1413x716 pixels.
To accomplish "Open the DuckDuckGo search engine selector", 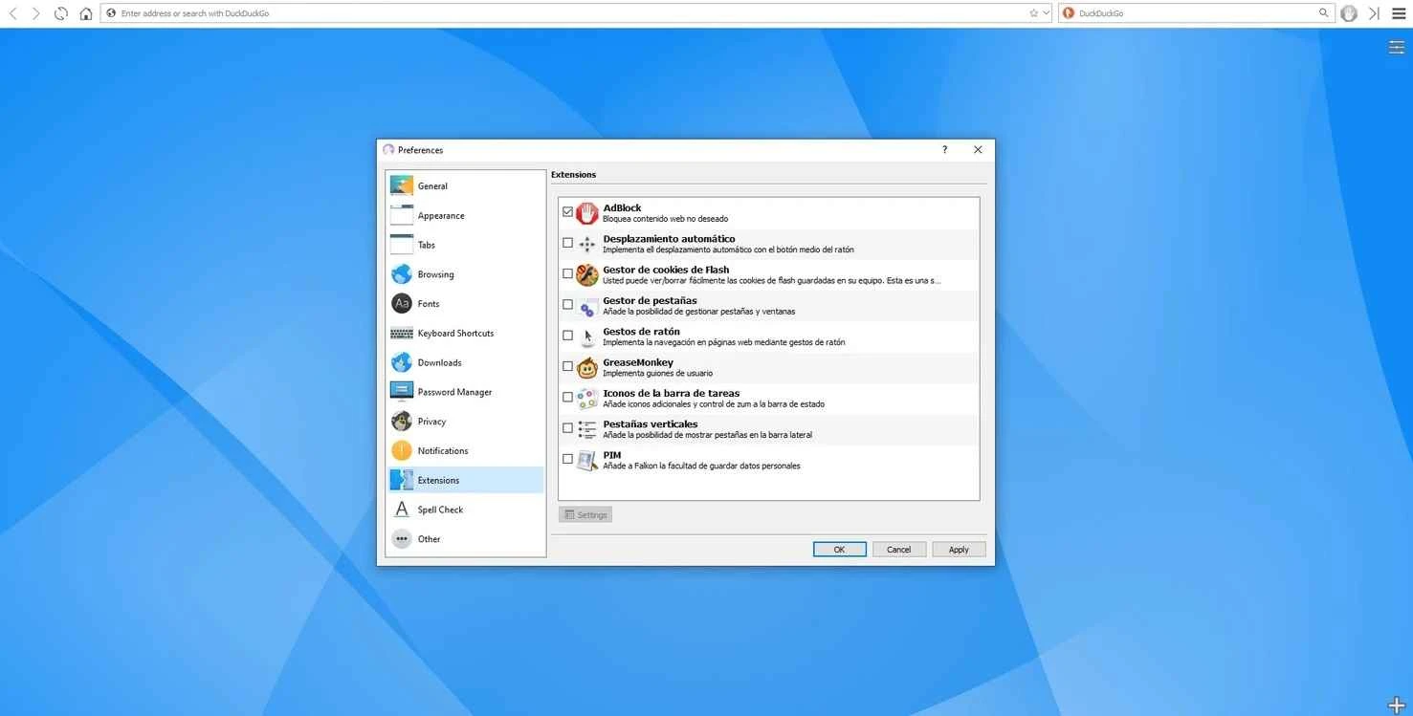I will 1069,13.
